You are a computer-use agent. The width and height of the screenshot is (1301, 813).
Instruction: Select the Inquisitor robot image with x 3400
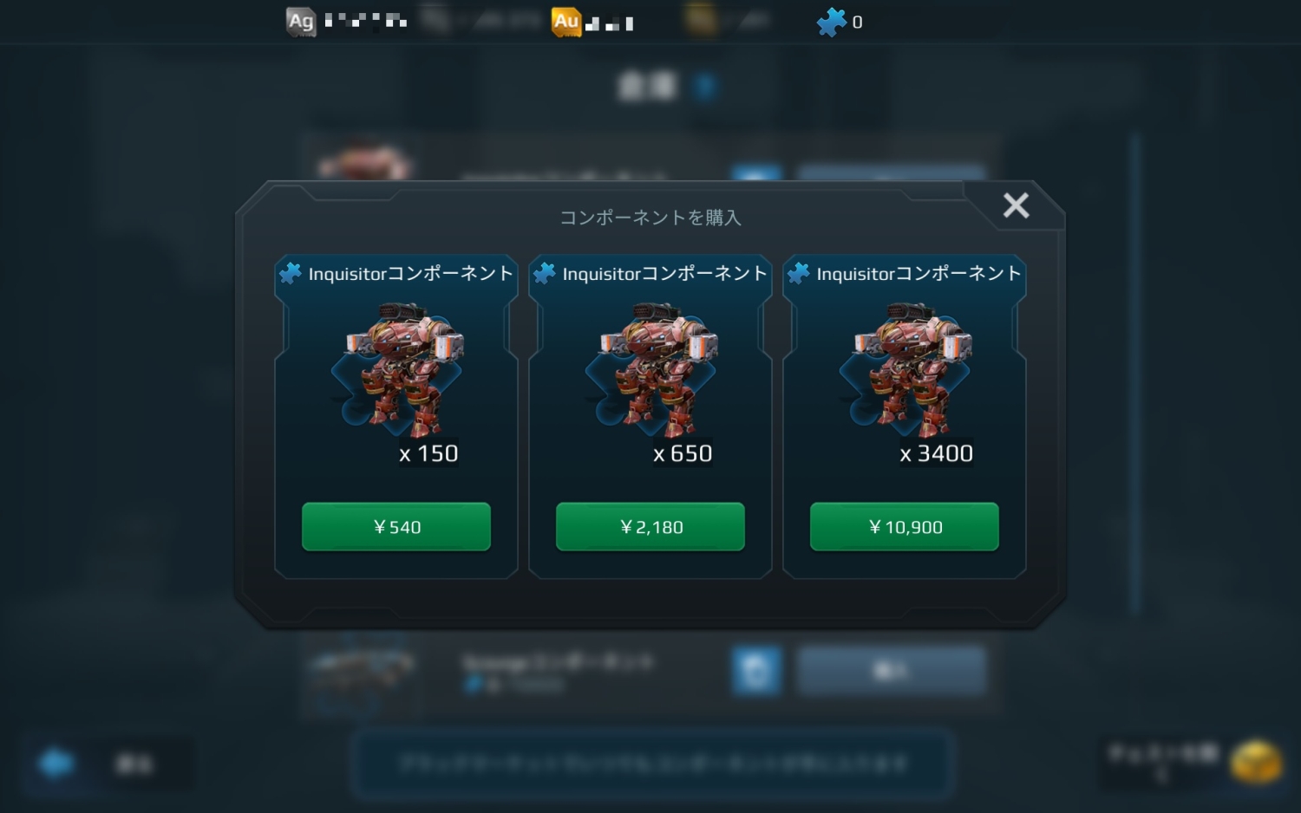pyautogui.click(x=906, y=369)
